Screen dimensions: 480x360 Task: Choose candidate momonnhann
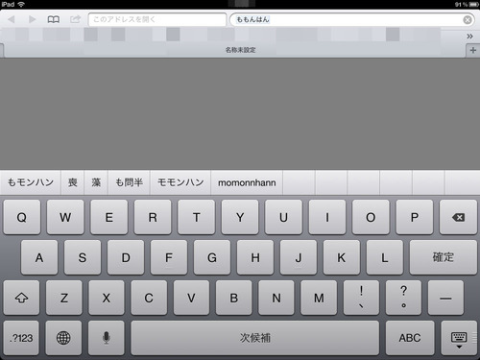coord(247,182)
